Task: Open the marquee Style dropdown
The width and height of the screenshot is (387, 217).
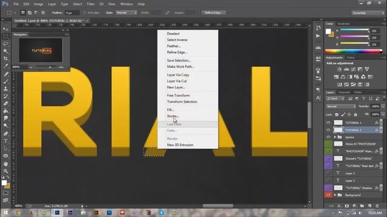Action: point(126,13)
